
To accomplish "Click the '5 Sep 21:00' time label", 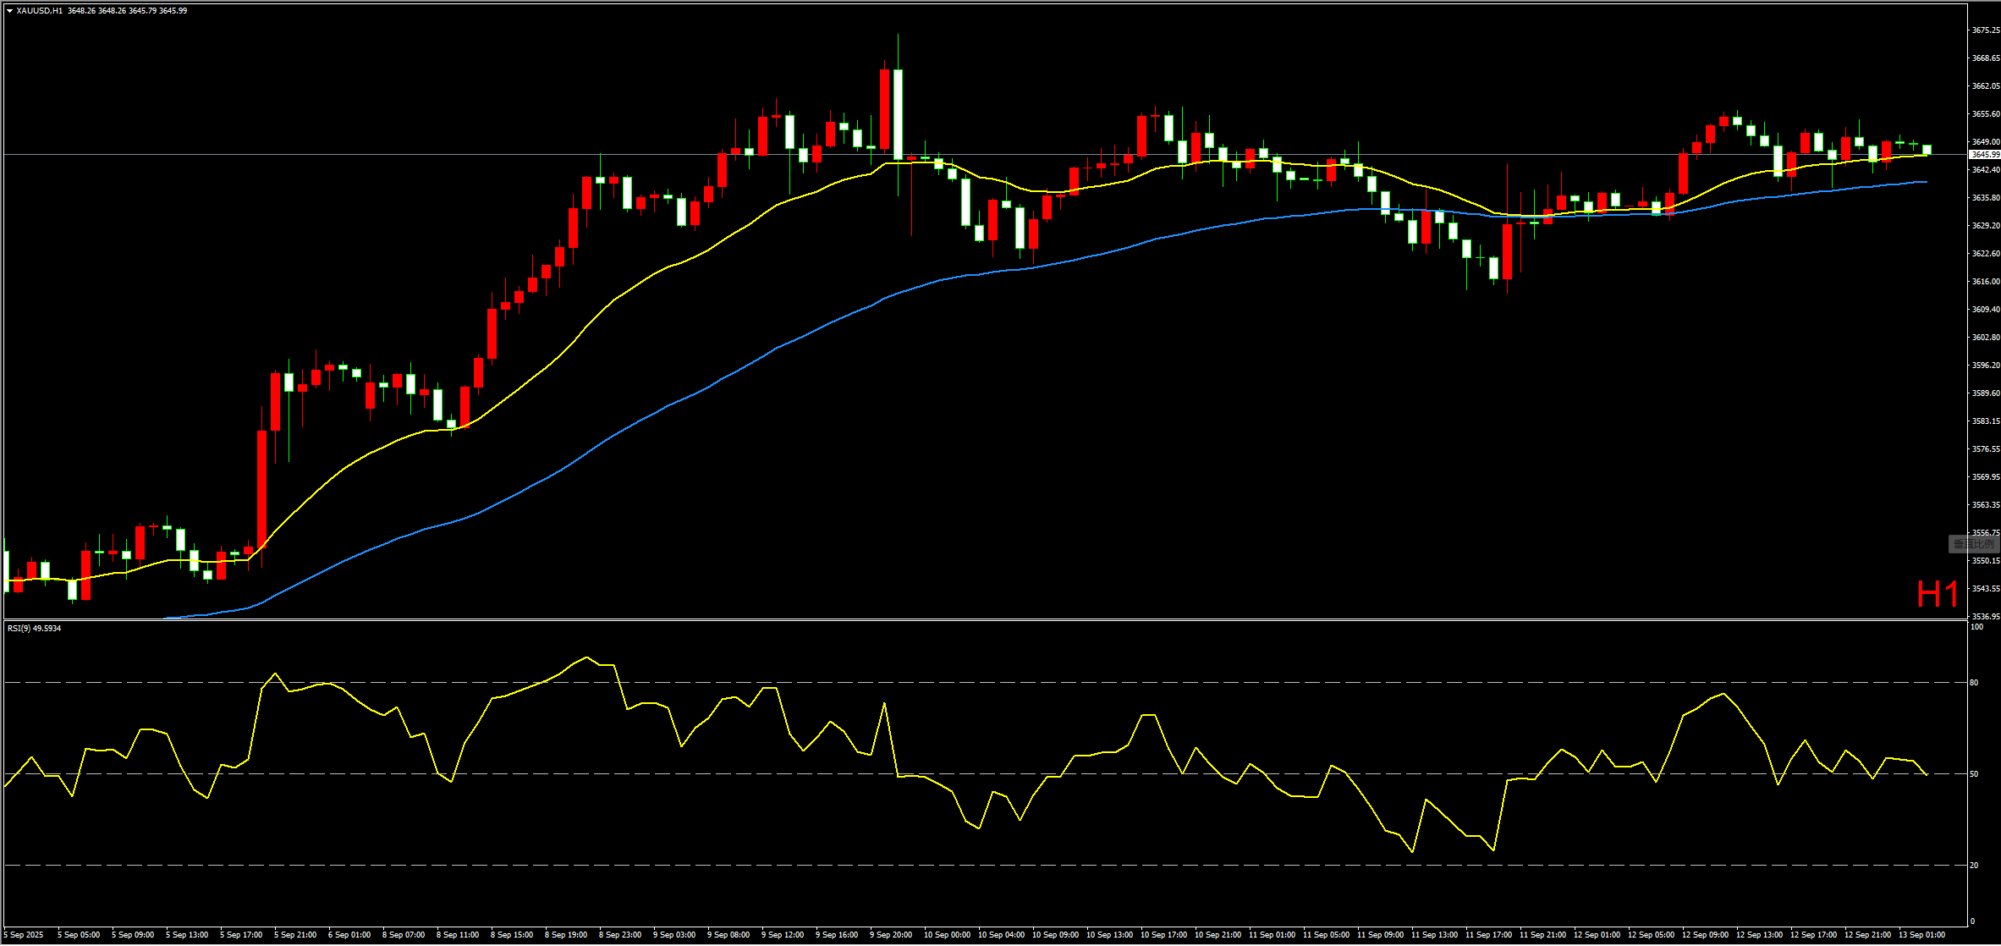I will (295, 935).
